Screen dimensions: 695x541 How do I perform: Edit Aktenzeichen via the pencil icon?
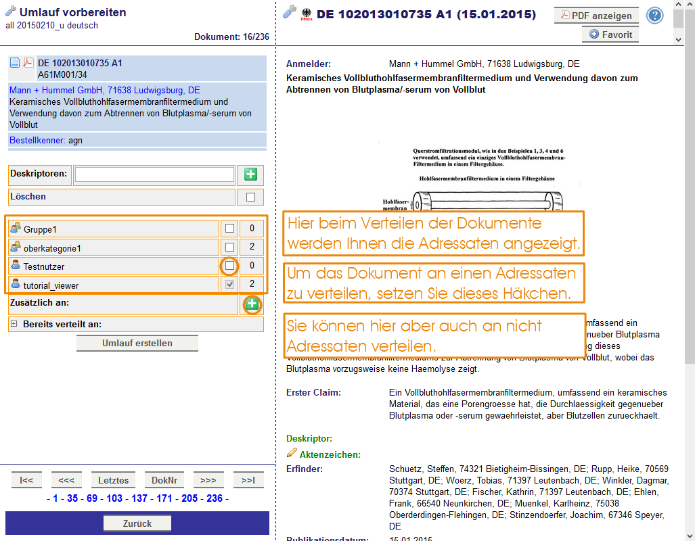click(292, 453)
